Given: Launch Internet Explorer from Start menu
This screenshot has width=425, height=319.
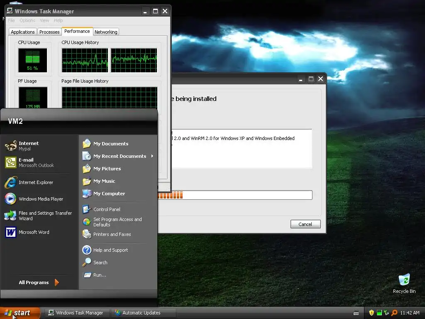Looking at the screenshot, I should pos(11,182).
